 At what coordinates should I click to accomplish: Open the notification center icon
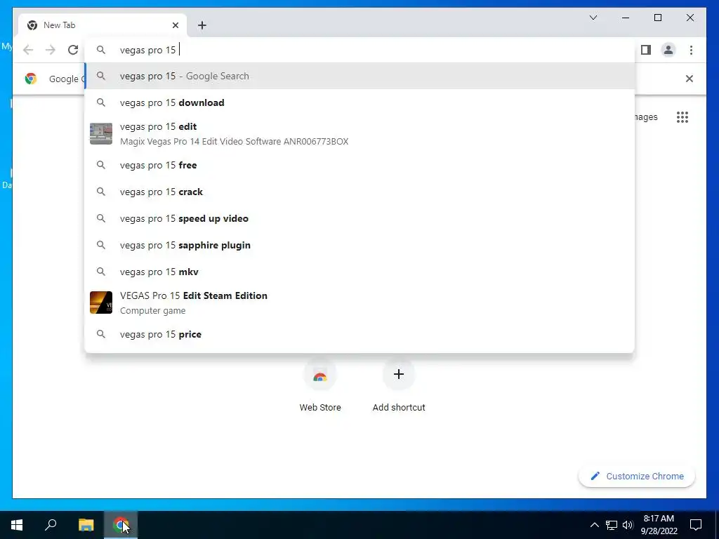pos(696,525)
